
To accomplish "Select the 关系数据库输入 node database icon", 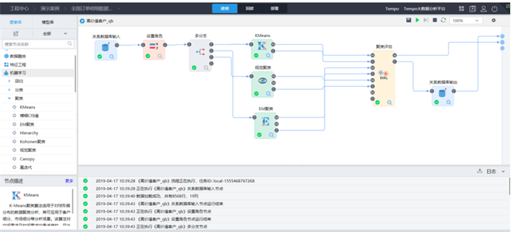I will tap(105, 47).
